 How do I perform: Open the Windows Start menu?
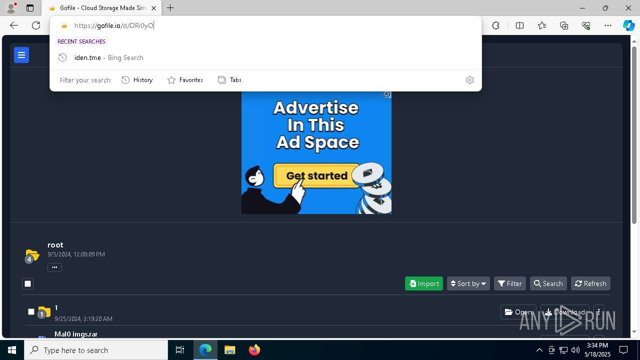[12, 350]
